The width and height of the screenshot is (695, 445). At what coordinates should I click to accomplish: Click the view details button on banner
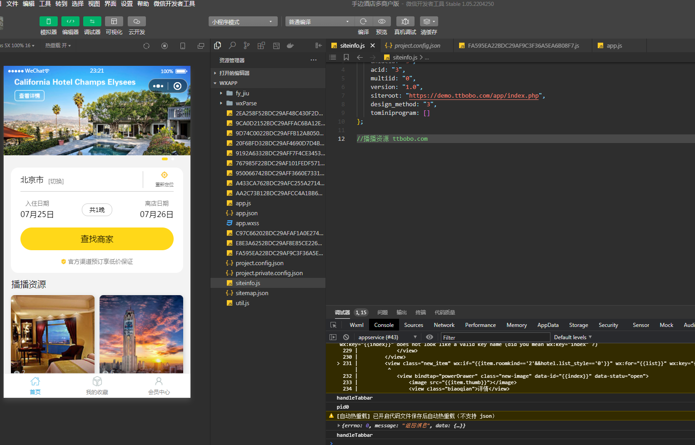(x=30, y=96)
